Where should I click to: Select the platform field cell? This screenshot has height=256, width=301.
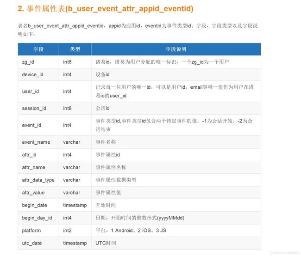pos(38,231)
